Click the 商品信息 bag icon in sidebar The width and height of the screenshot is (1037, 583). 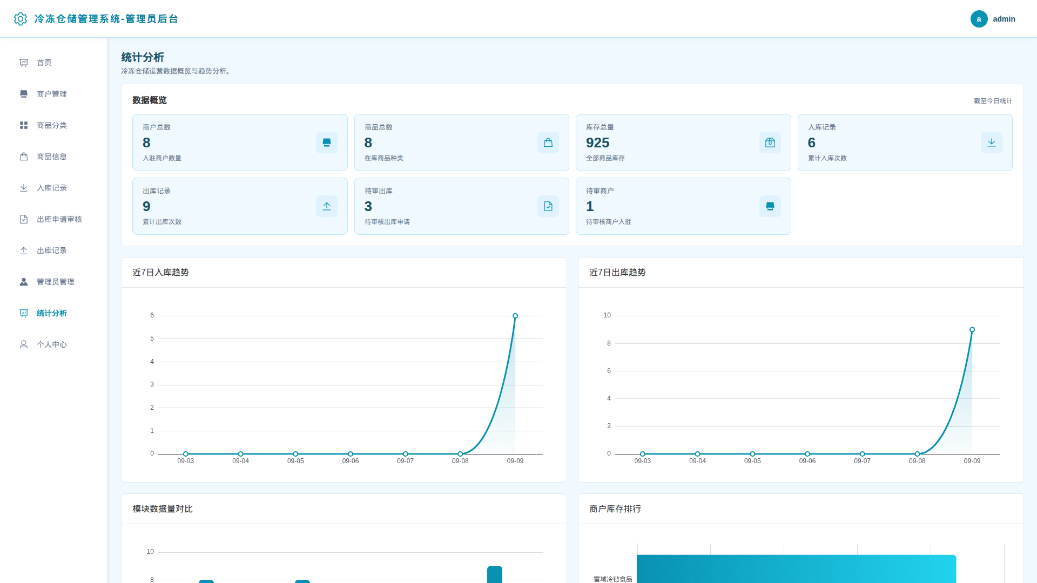(24, 157)
